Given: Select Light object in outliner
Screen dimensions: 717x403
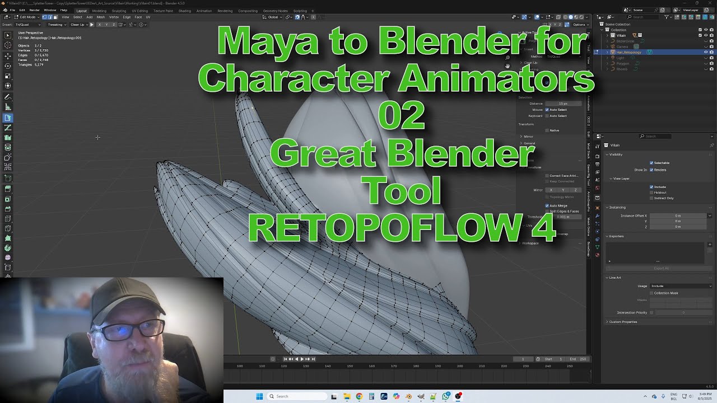Looking at the screenshot, I should click(x=620, y=58).
